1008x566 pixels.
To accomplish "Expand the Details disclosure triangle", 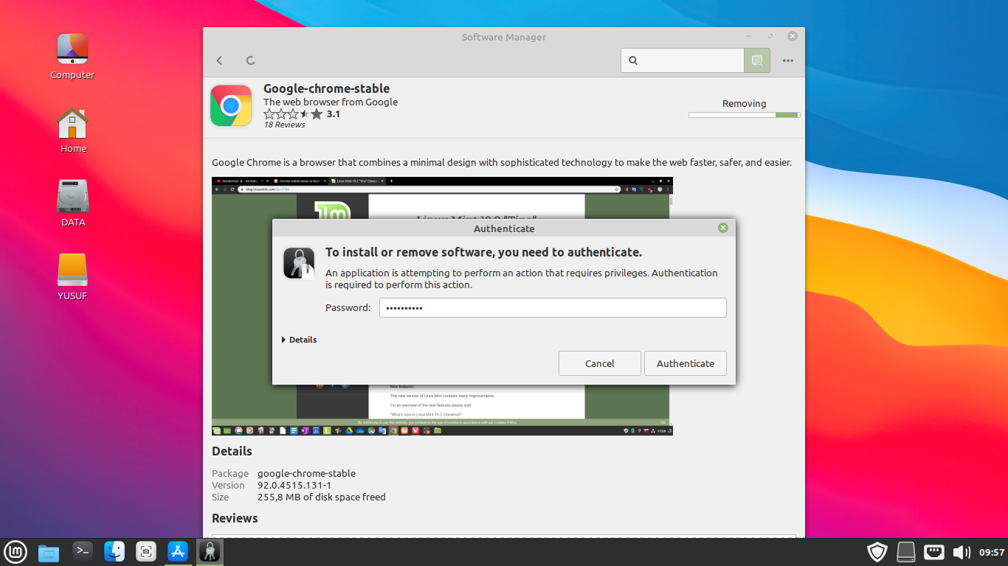I will [284, 340].
